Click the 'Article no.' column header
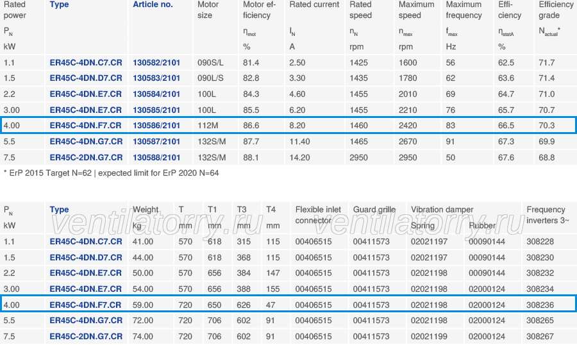Screen dimensions: 577x345 (153, 4)
